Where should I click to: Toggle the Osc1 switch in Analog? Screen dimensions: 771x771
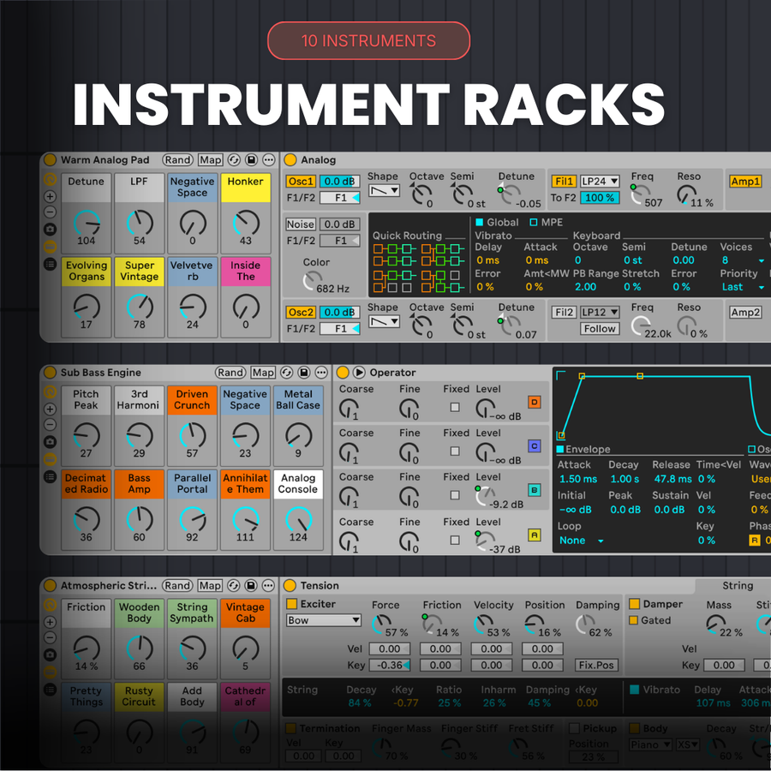pyautogui.click(x=301, y=182)
